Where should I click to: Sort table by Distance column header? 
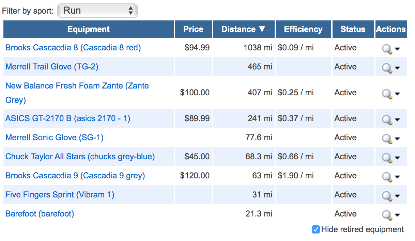(x=244, y=29)
